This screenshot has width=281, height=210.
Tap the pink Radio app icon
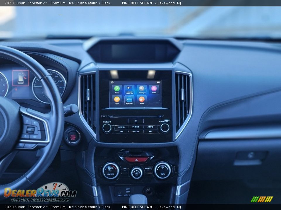(154, 89)
